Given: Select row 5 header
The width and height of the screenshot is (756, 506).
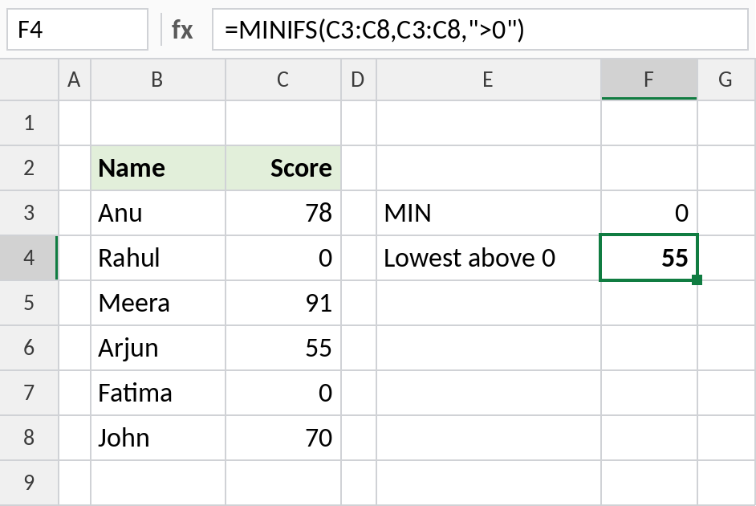Looking at the screenshot, I should pos(29,303).
